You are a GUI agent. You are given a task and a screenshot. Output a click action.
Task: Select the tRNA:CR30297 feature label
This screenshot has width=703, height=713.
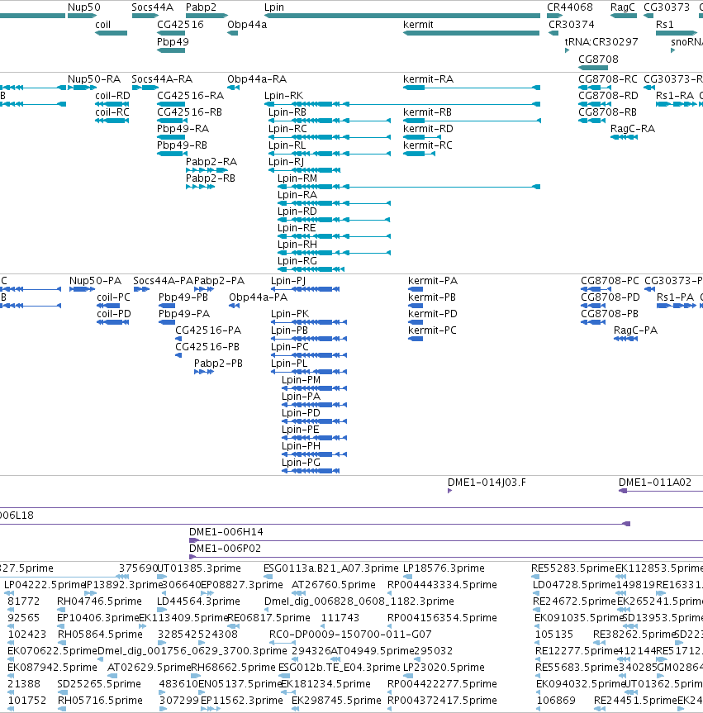(x=601, y=42)
